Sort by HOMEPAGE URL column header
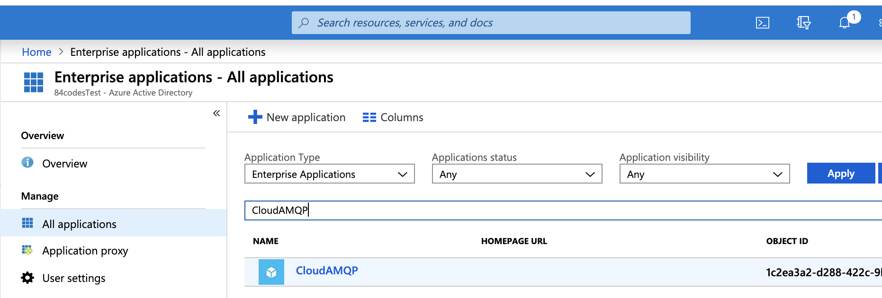This screenshot has height=298, width=882. click(x=514, y=241)
